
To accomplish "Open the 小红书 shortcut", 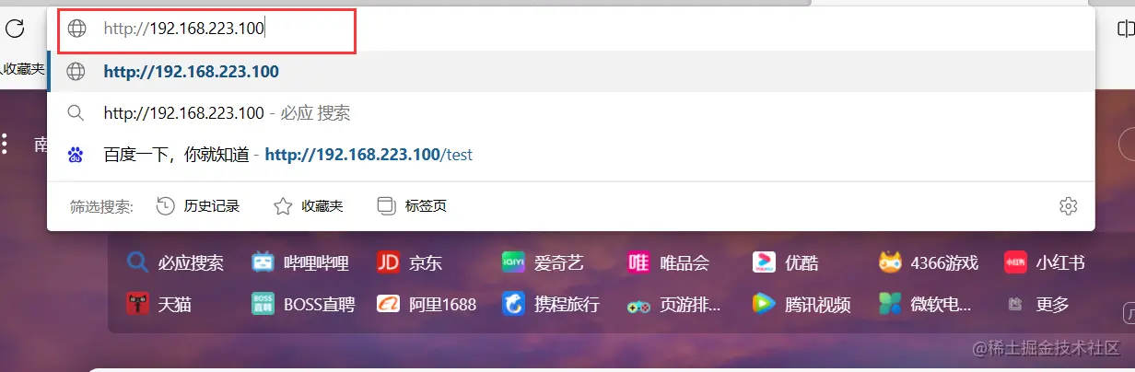I will pyautogui.click(x=1044, y=263).
